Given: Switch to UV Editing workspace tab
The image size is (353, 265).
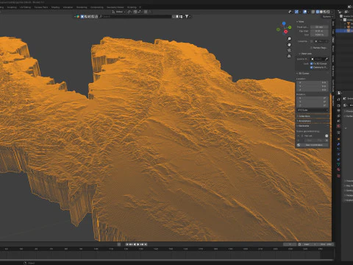Looking at the screenshot, I should (x=25, y=7).
